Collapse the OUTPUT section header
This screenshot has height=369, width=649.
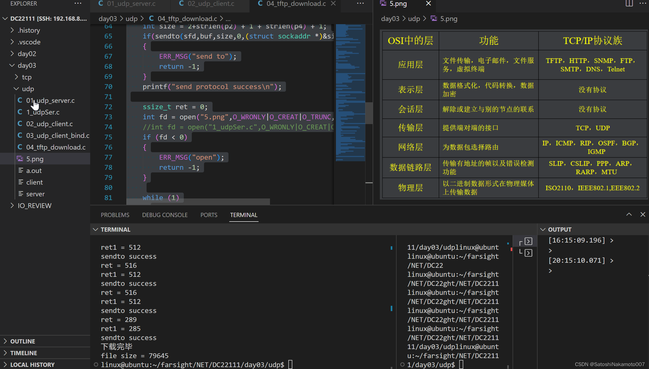pos(543,230)
